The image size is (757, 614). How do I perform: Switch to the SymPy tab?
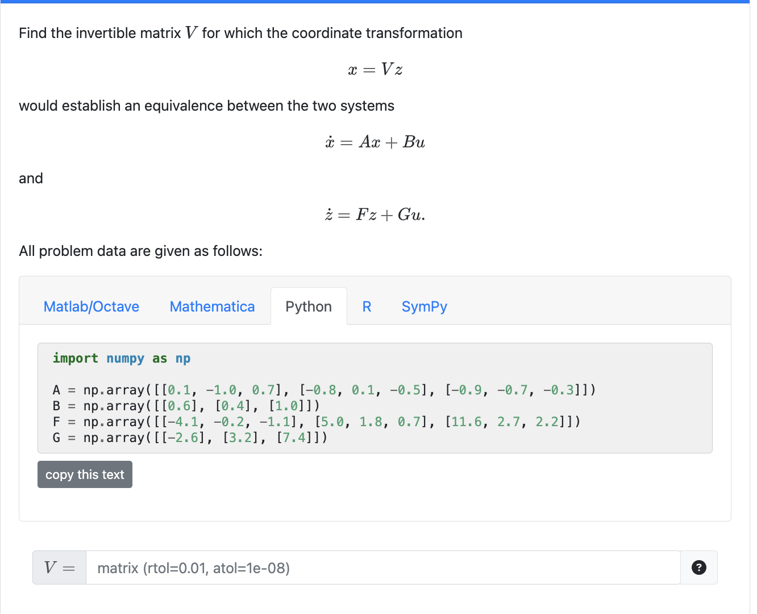[424, 306]
